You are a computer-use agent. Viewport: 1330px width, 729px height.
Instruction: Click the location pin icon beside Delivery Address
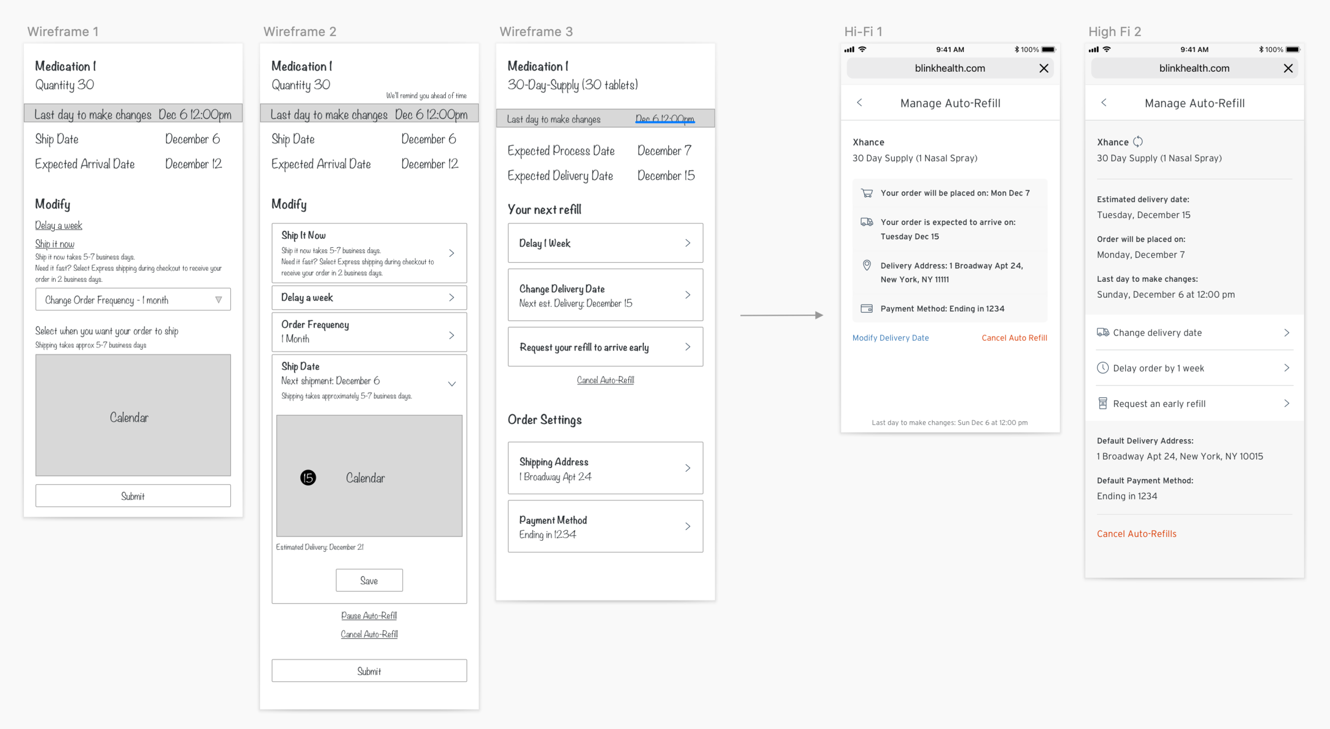(x=867, y=265)
